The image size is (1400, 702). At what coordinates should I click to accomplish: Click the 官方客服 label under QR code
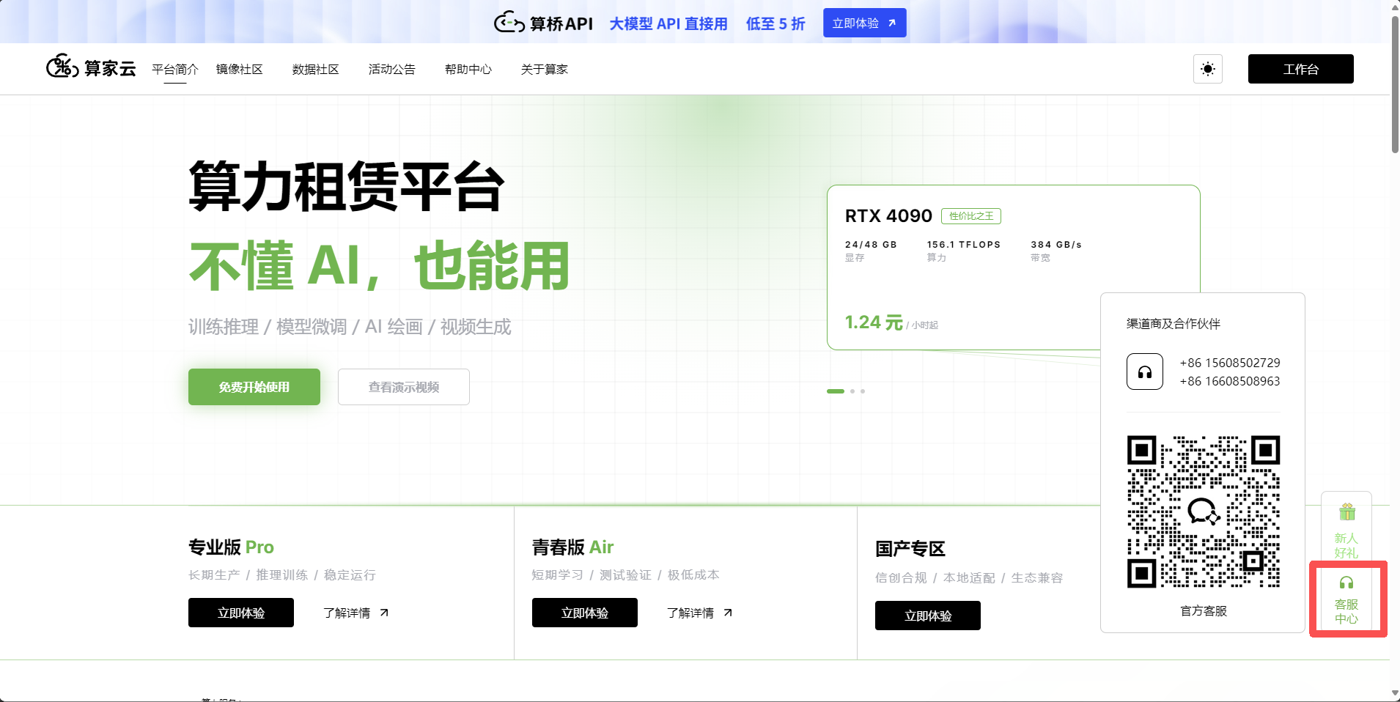click(1204, 610)
